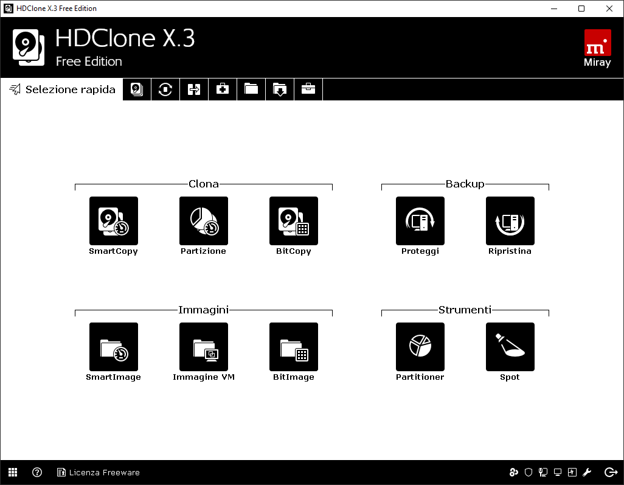Open the Selezione rapida tab

pos(61,89)
